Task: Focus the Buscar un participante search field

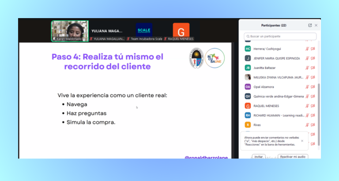Action: tap(280, 36)
